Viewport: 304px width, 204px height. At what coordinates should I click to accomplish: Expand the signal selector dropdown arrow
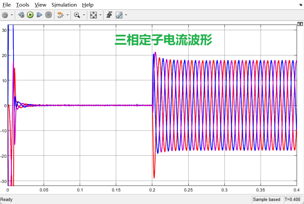(68, 15)
